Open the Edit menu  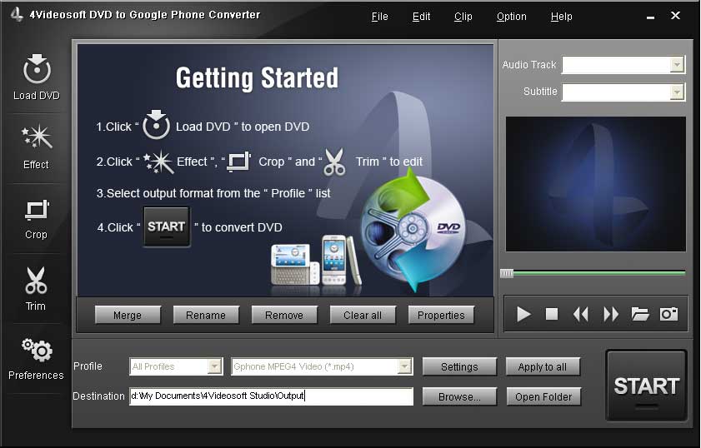pos(421,17)
